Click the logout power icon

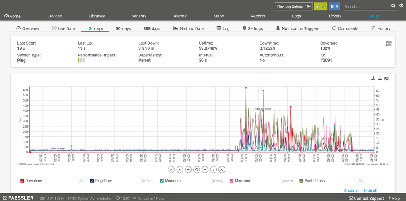[x=401, y=6]
